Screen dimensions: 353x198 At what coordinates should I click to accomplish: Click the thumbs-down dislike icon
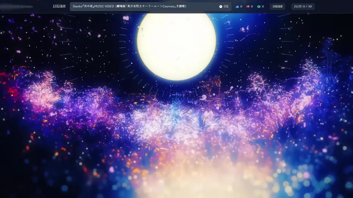click(248, 7)
